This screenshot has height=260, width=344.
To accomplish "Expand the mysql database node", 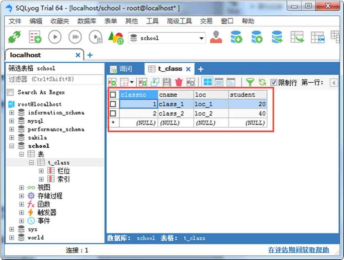I will pyautogui.click(x=12, y=121).
